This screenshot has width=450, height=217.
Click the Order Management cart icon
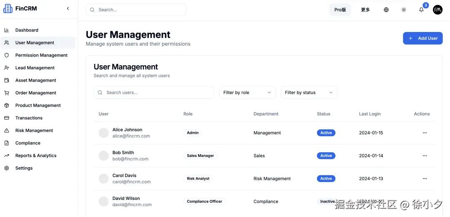click(x=7, y=93)
